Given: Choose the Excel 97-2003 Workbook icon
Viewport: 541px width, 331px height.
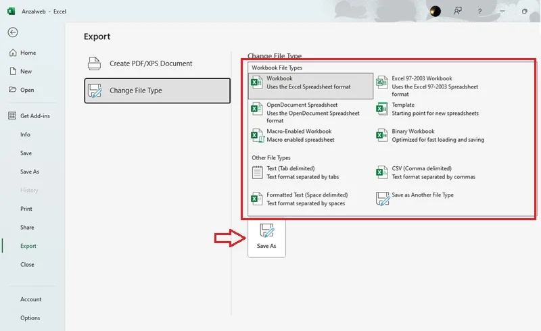Looking at the screenshot, I should tap(381, 82).
